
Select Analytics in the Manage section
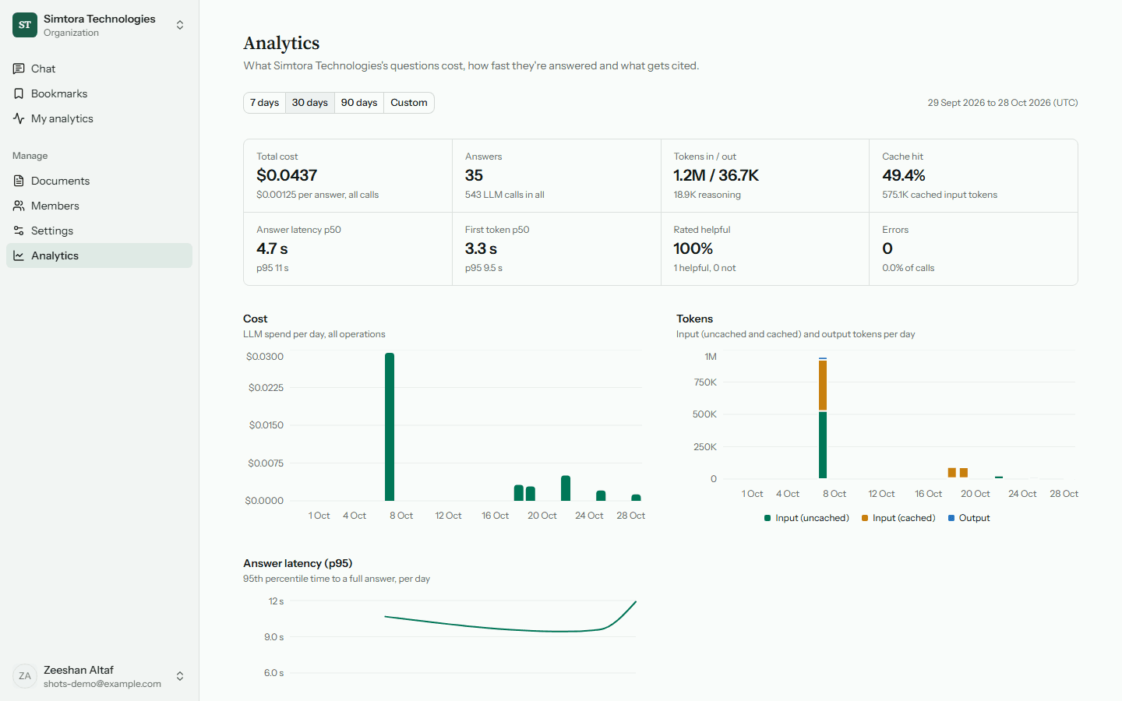99,255
